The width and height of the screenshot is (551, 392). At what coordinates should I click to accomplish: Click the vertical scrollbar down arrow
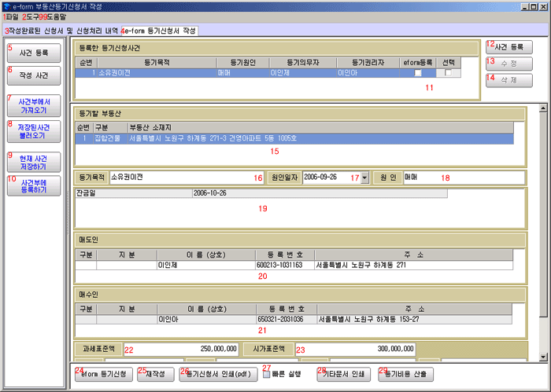click(543, 357)
